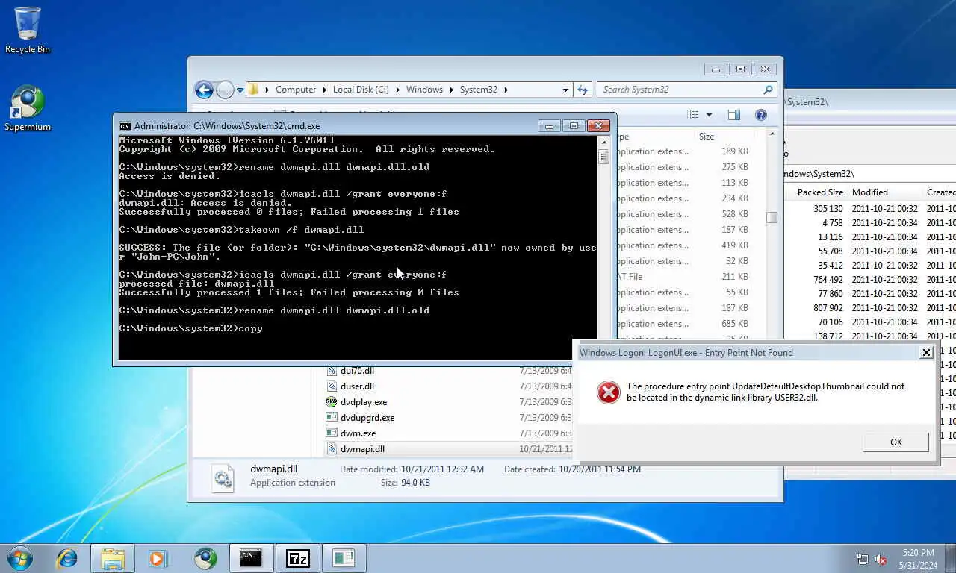Click the Explorer file list scrollbar thumb
This screenshot has height=573, width=956.
[772, 217]
